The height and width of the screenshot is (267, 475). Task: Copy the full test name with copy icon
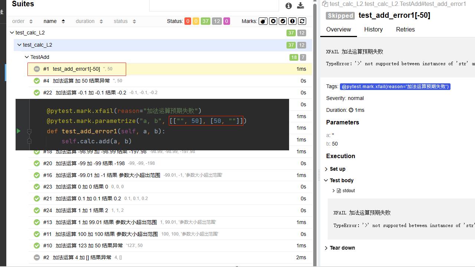click(325, 4)
